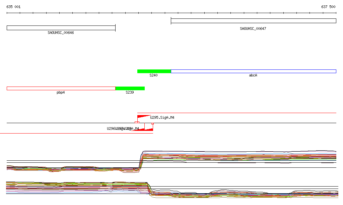Click the small red square right of promoter
This screenshot has height=205, width=343.
click(152, 123)
